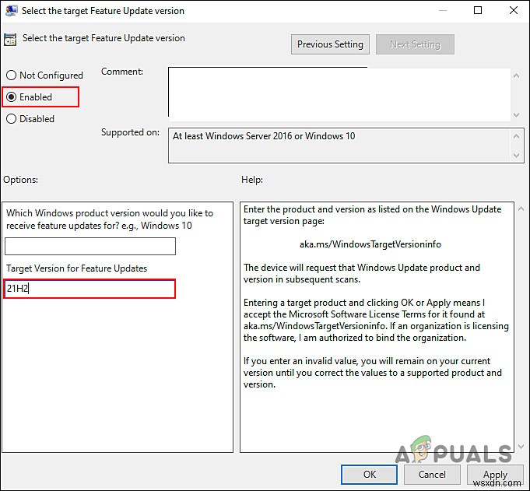Click the 'Which Windows product version' question text
Viewport: 530px width, 491px height.
(110, 219)
